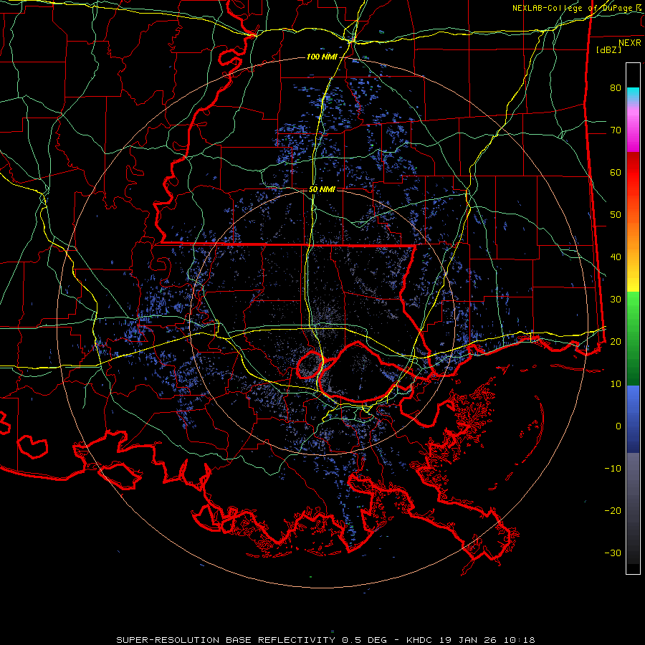
Task: Click the 80 value on the dBZ scale
Action: click(616, 88)
